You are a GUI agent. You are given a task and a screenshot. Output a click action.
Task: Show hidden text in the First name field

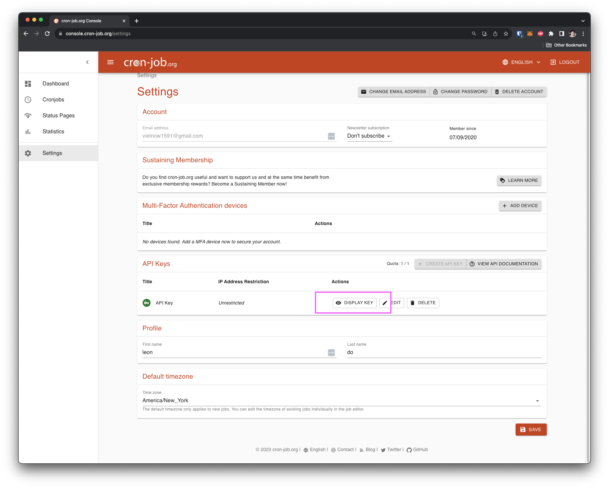point(331,352)
